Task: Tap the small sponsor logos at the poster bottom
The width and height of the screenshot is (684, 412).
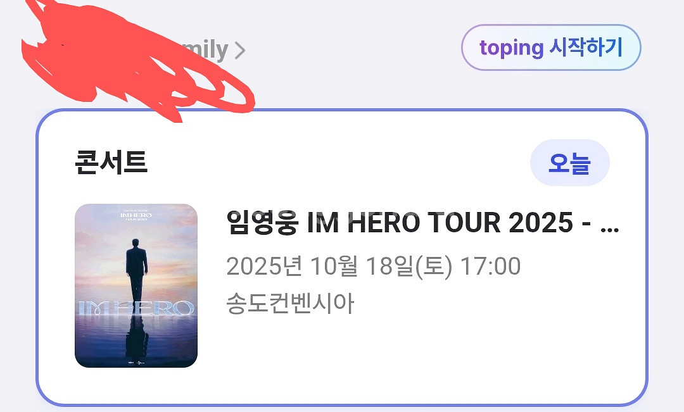Action: click(x=136, y=360)
